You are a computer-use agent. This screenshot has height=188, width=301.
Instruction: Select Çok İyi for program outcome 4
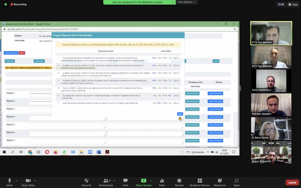(173, 80)
